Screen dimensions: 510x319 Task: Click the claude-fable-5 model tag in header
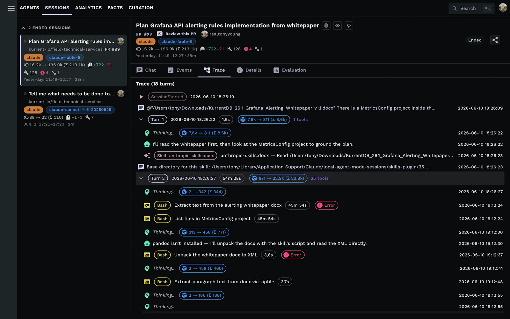pyautogui.click(x=177, y=41)
